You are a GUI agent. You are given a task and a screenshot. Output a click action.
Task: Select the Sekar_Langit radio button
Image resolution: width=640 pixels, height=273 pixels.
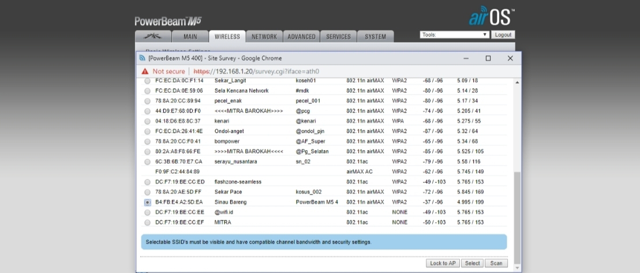pos(147,81)
